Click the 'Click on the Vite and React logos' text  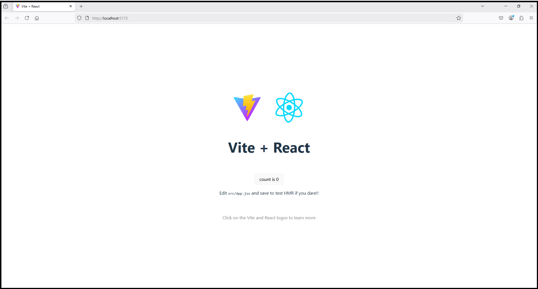click(269, 218)
